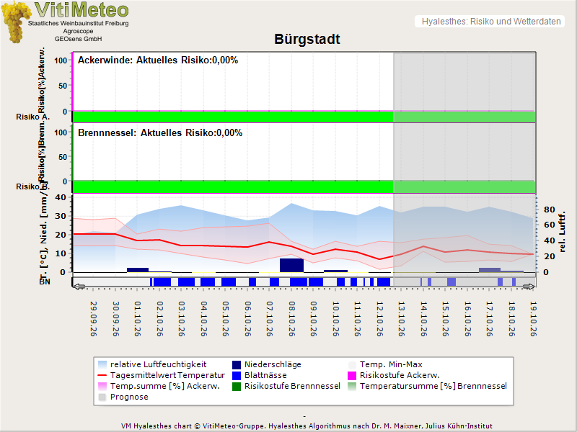Click the Tagesmittelwert Temperatur red line legend marker
The width and height of the screenshot is (577, 432).
tap(102, 375)
